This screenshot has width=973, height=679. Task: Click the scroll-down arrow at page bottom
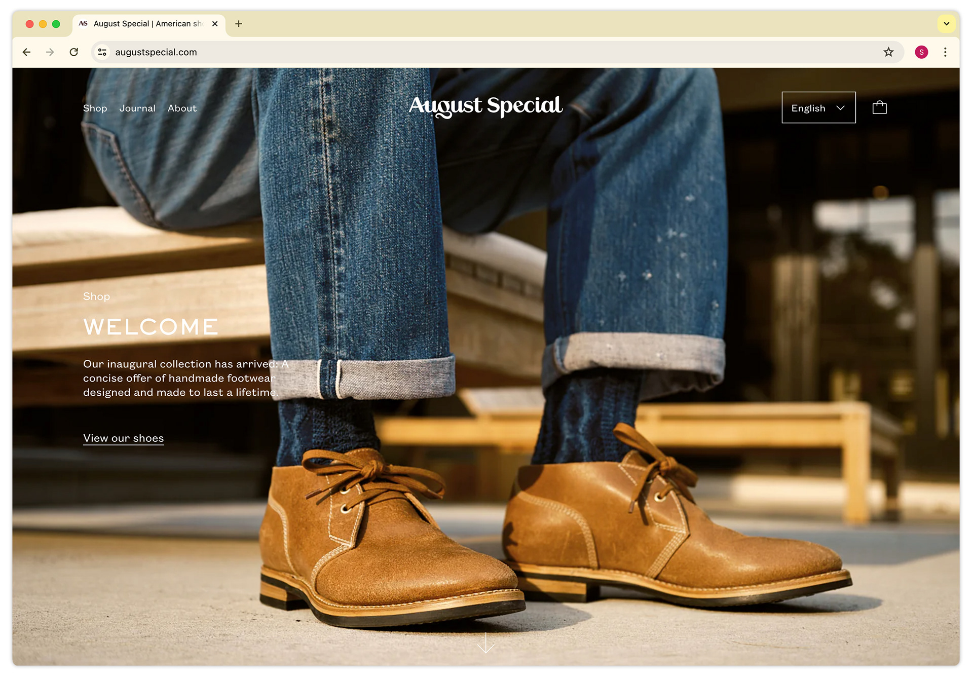485,643
